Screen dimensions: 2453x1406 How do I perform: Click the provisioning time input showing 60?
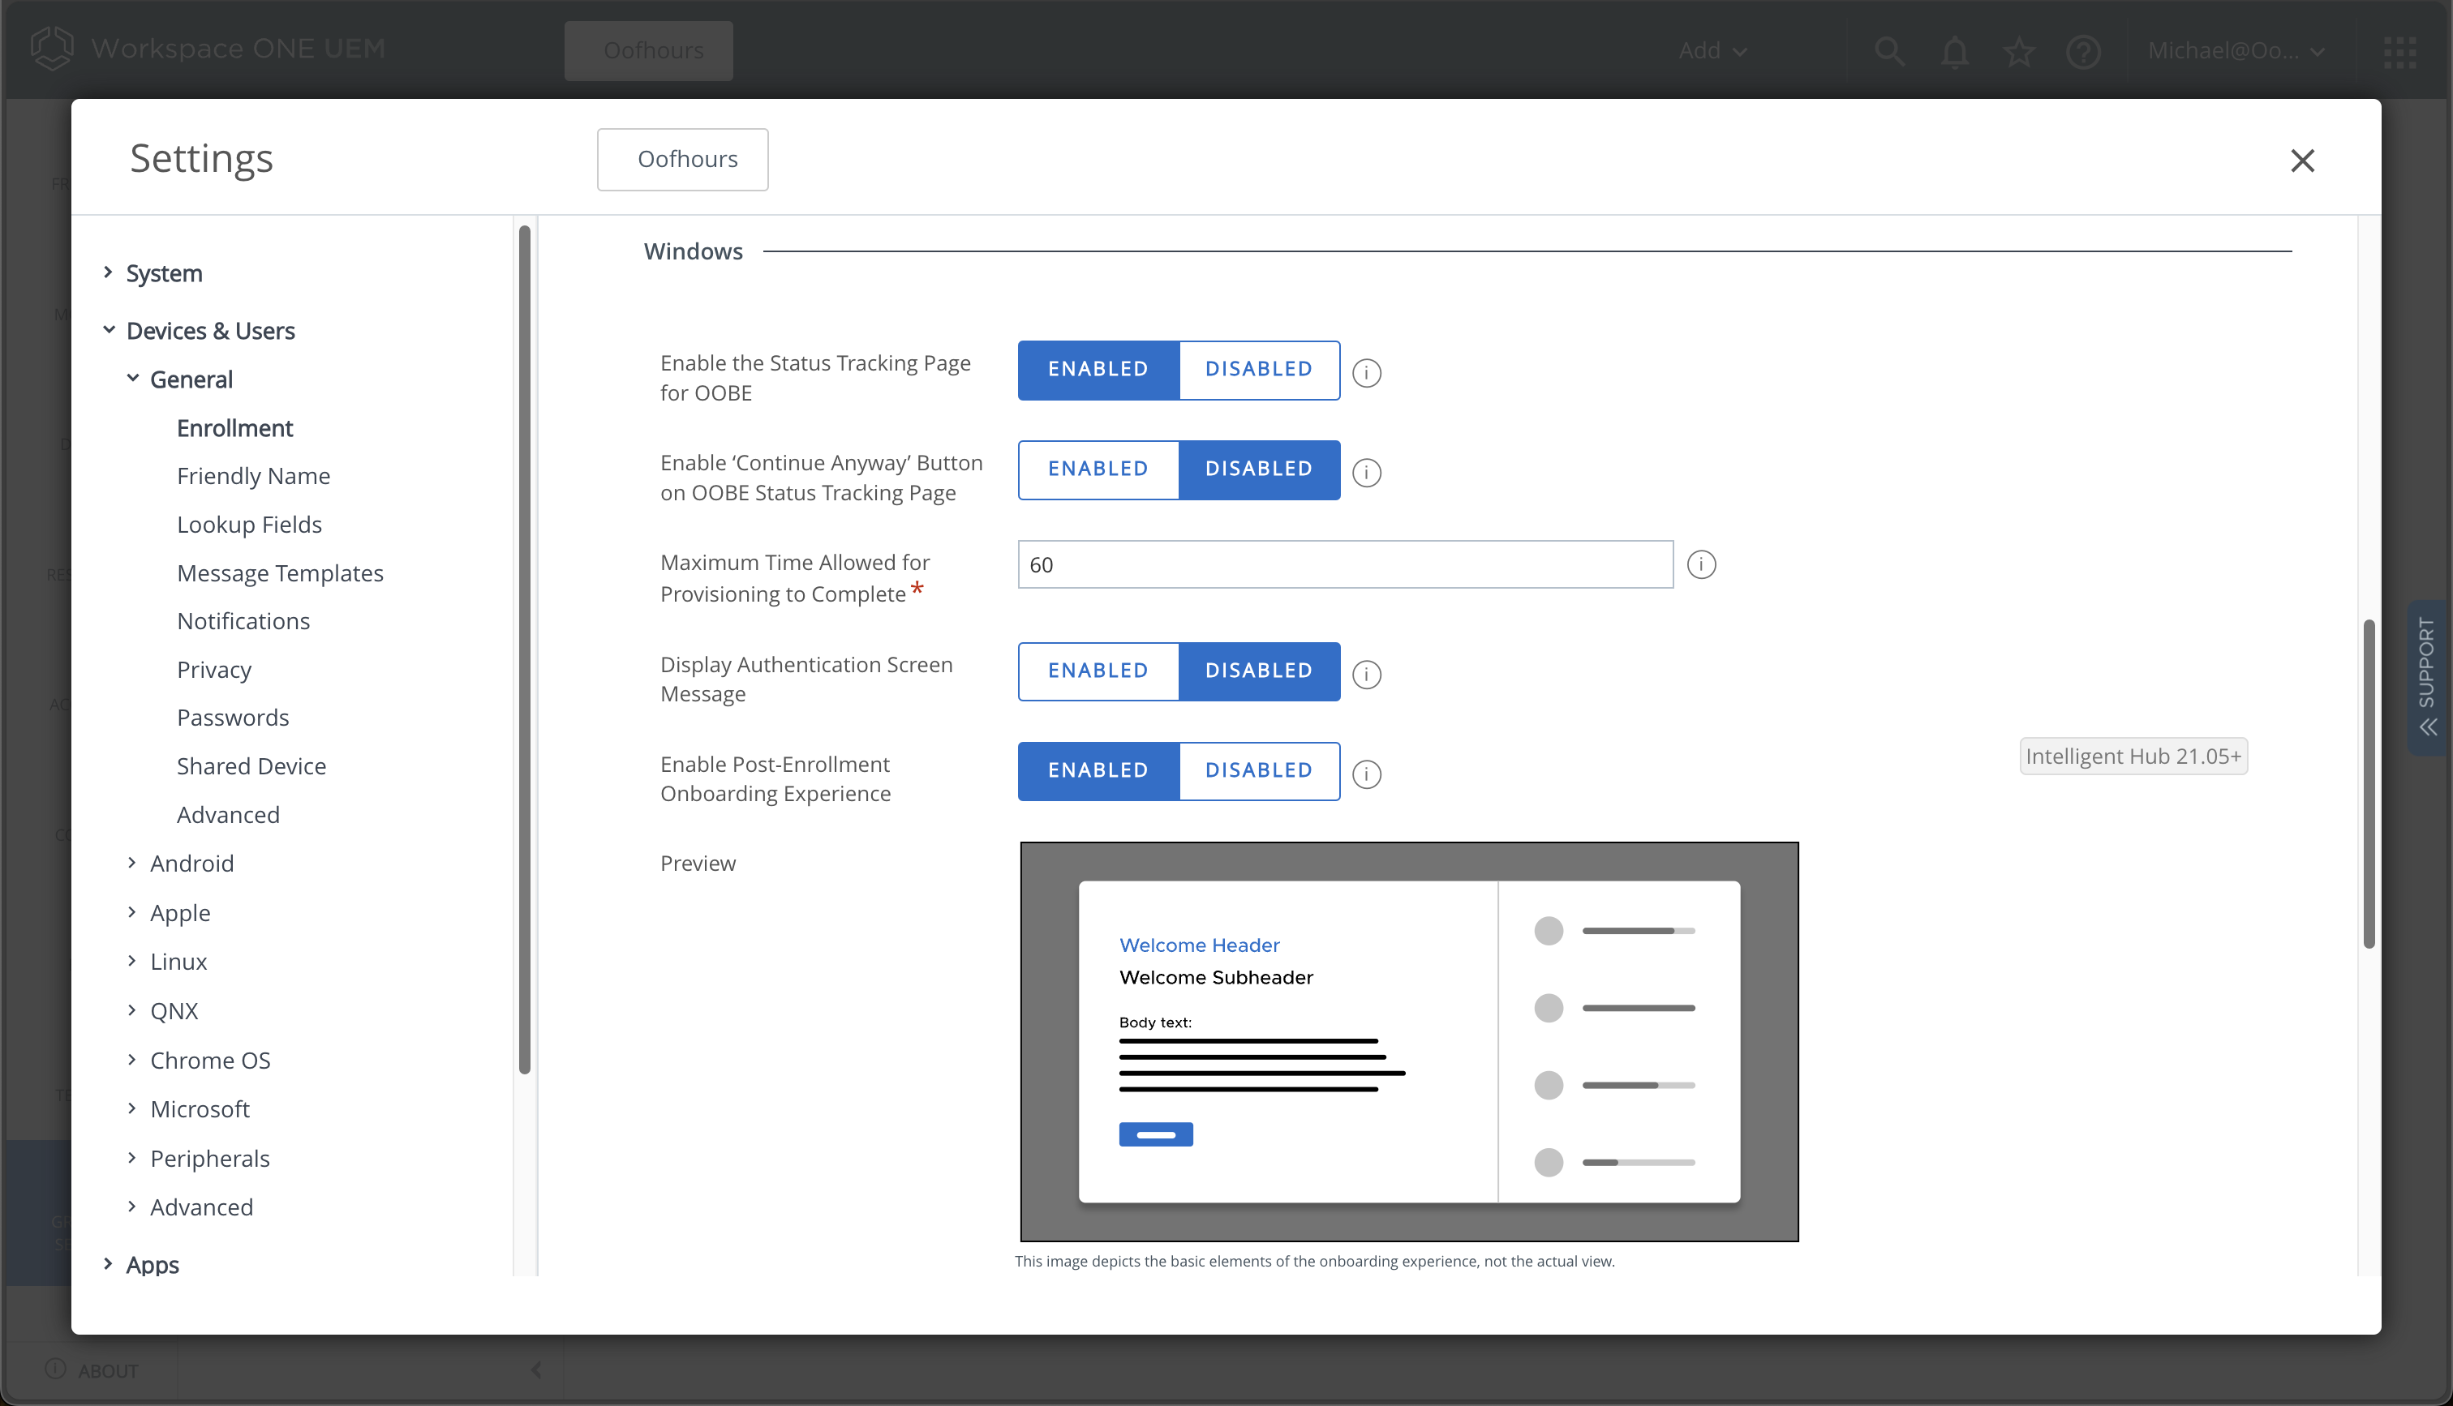[x=1344, y=564]
